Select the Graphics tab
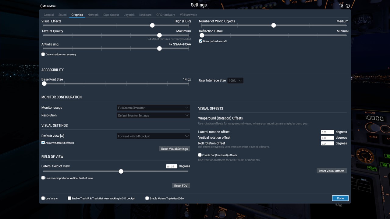This screenshot has height=219, width=390. (77, 15)
